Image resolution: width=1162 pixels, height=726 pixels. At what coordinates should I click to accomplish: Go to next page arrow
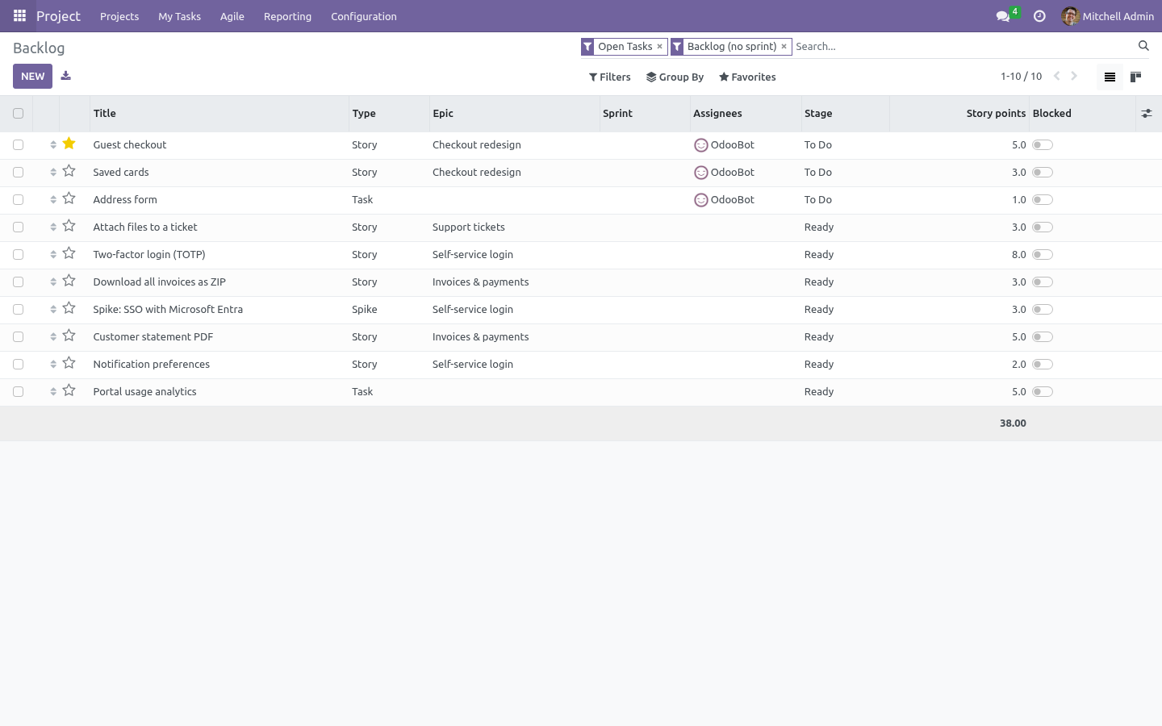1074,76
